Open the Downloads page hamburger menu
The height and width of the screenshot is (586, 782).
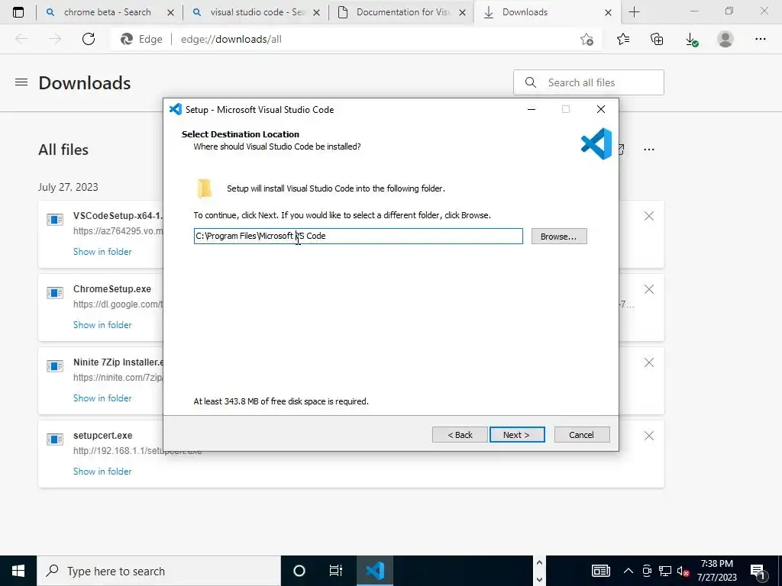[21, 82]
